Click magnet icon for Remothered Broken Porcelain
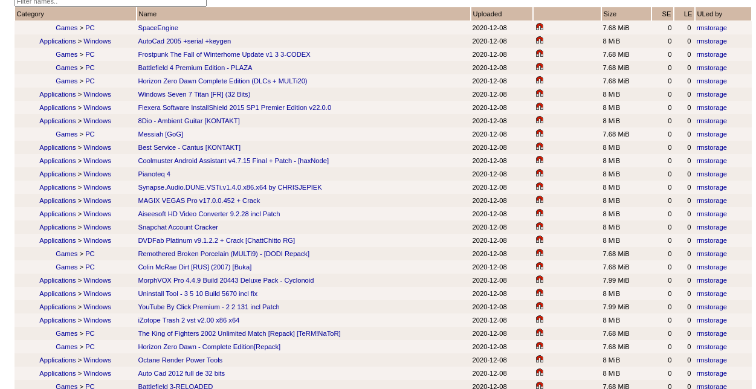This screenshot has width=756, height=389. coord(540,253)
